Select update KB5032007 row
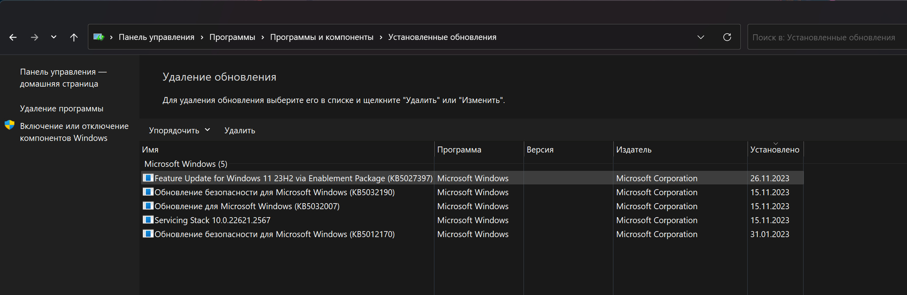The height and width of the screenshot is (295, 907). tap(472, 206)
